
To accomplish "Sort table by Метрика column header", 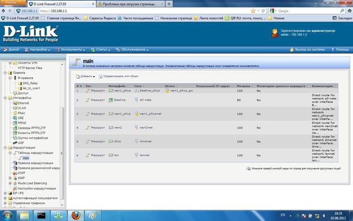I will (x=244, y=86).
